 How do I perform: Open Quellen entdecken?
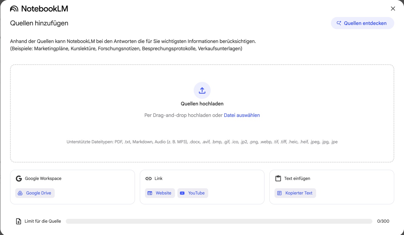click(x=362, y=23)
